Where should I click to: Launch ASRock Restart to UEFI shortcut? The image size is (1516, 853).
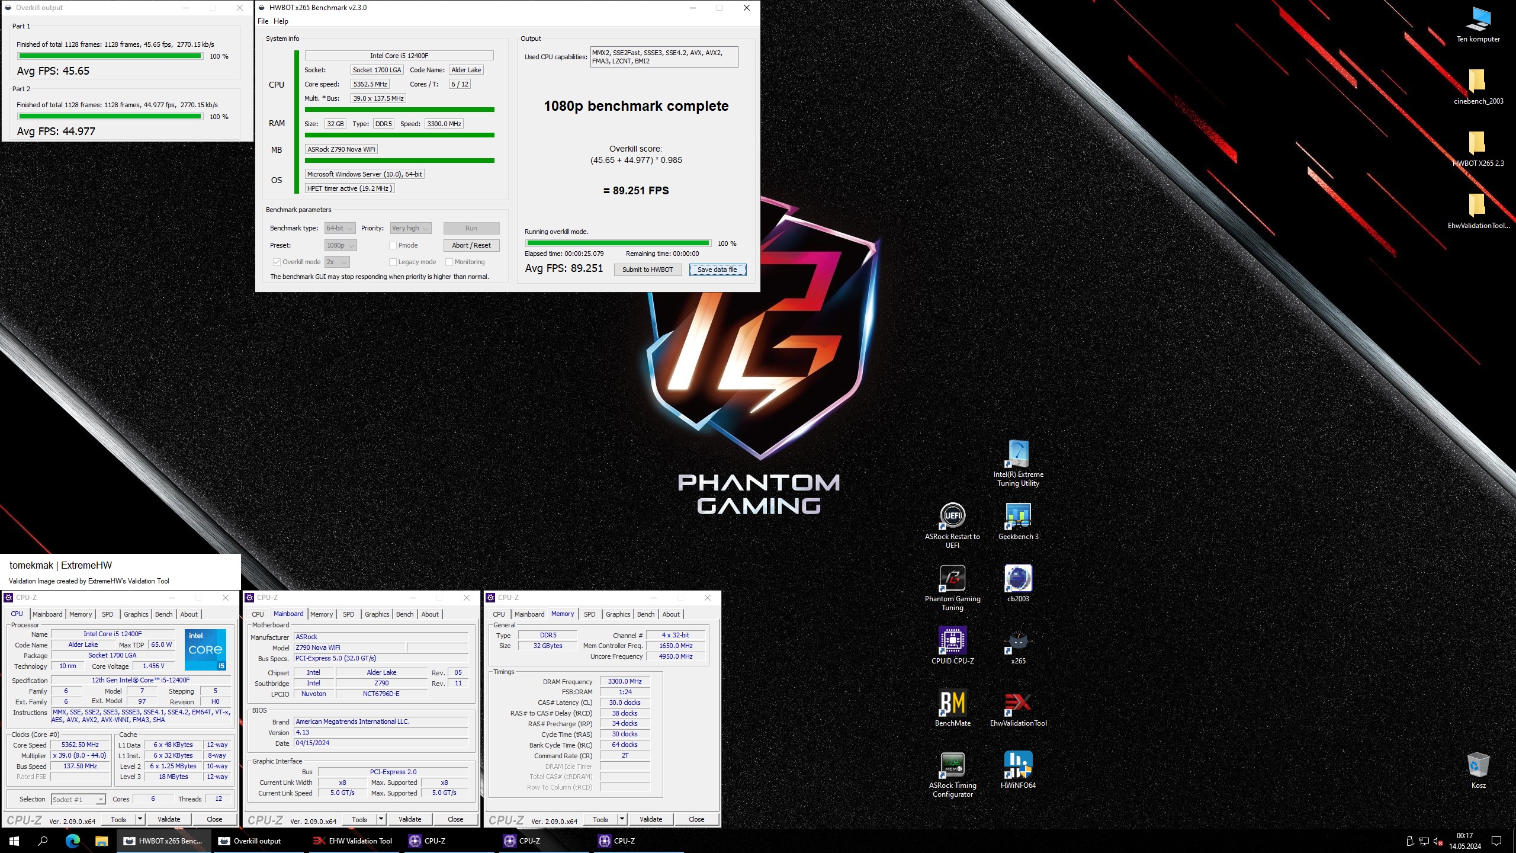(x=952, y=525)
